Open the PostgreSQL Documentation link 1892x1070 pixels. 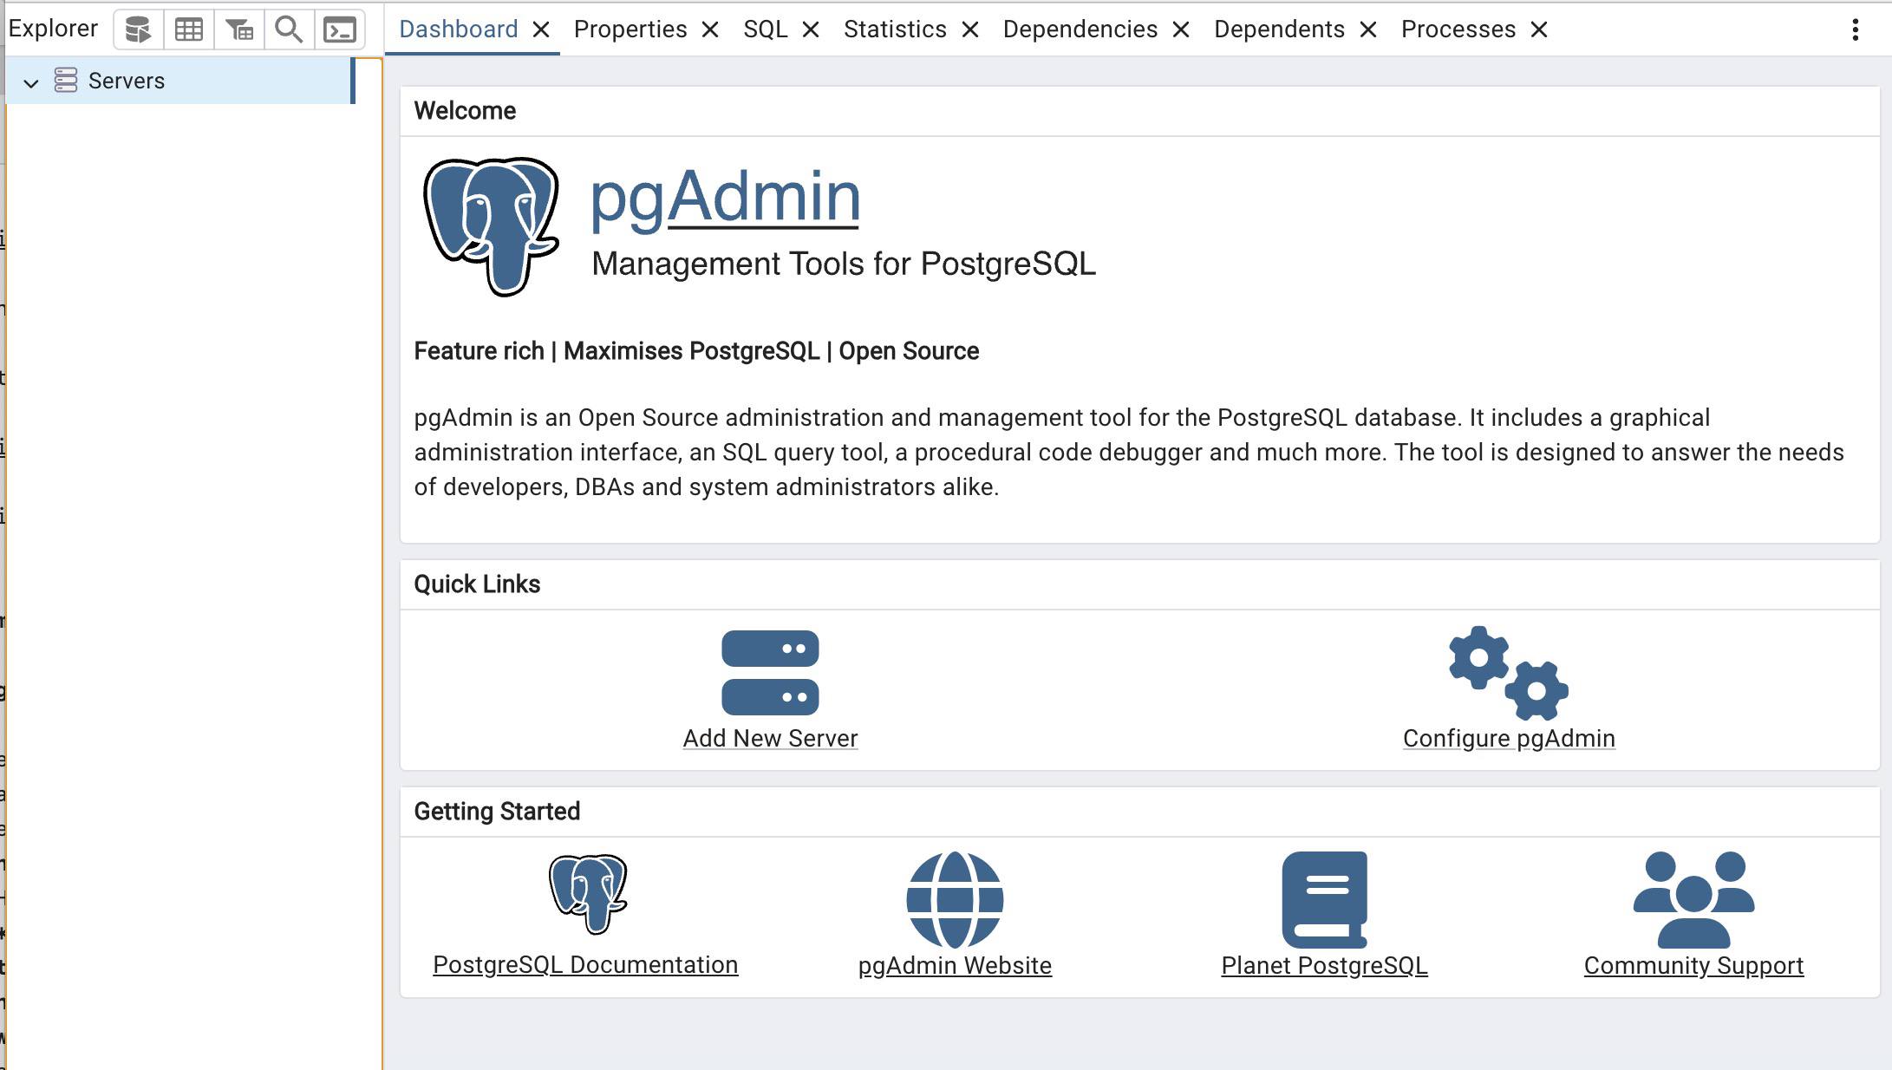click(584, 964)
